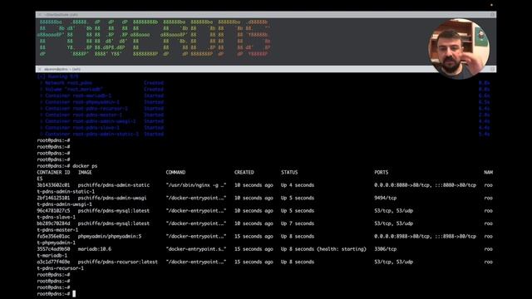Select the 'docker ps' command text
The image size is (532, 299).
[x=85, y=166]
